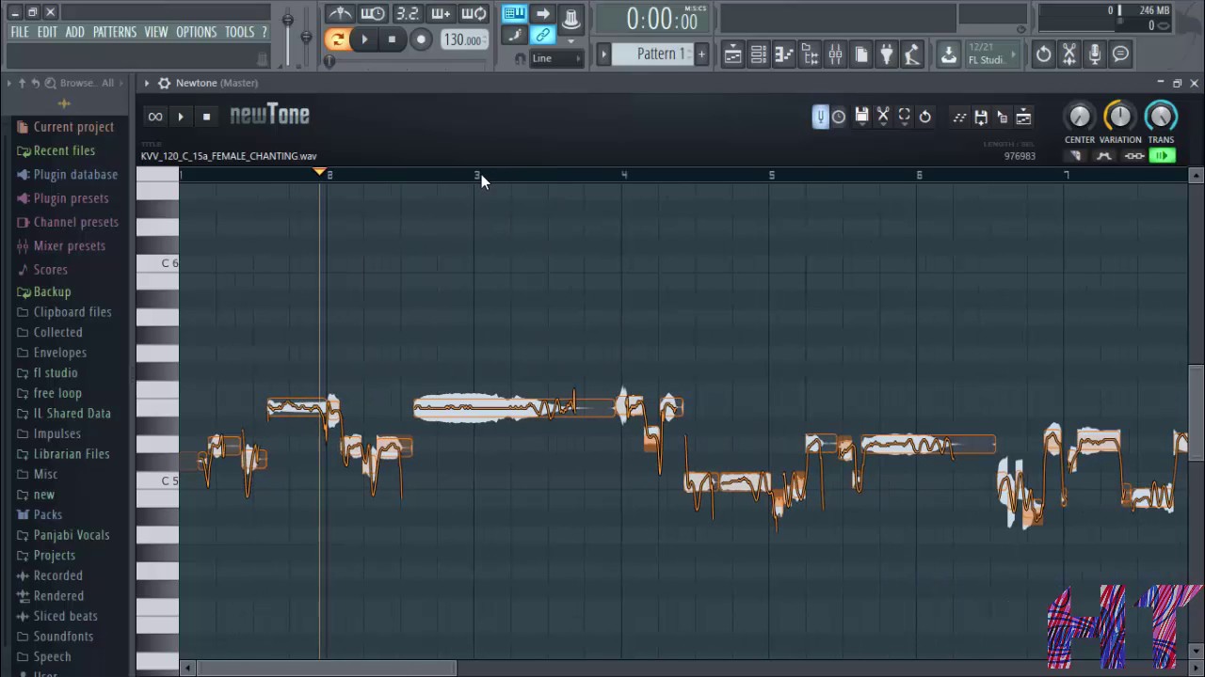Click Newtone save-as floppy with plus icon
This screenshot has height=677, width=1205.
[981, 117]
